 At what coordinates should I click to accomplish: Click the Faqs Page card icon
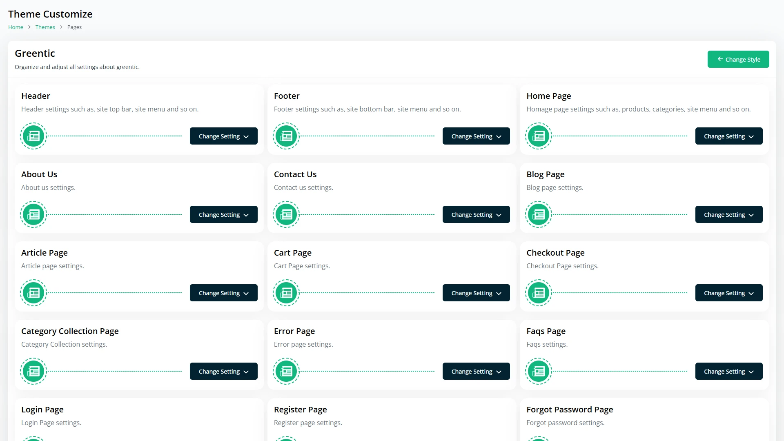click(539, 371)
